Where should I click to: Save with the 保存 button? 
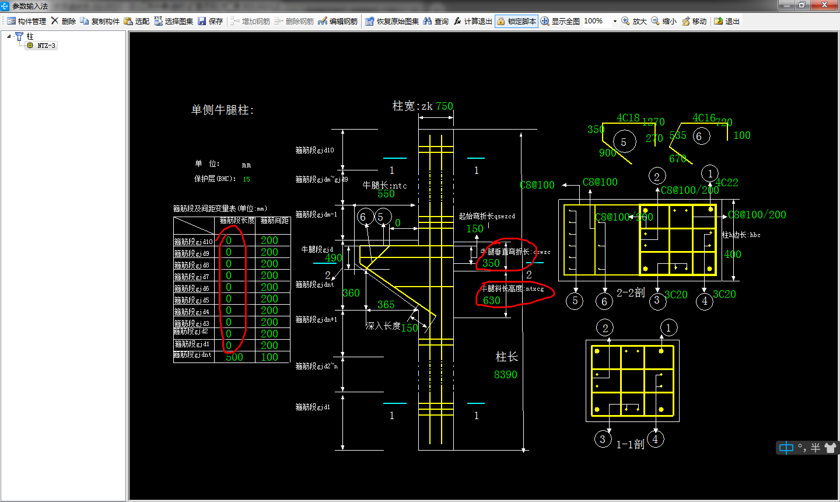pyautogui.click(x=210, y=21)
